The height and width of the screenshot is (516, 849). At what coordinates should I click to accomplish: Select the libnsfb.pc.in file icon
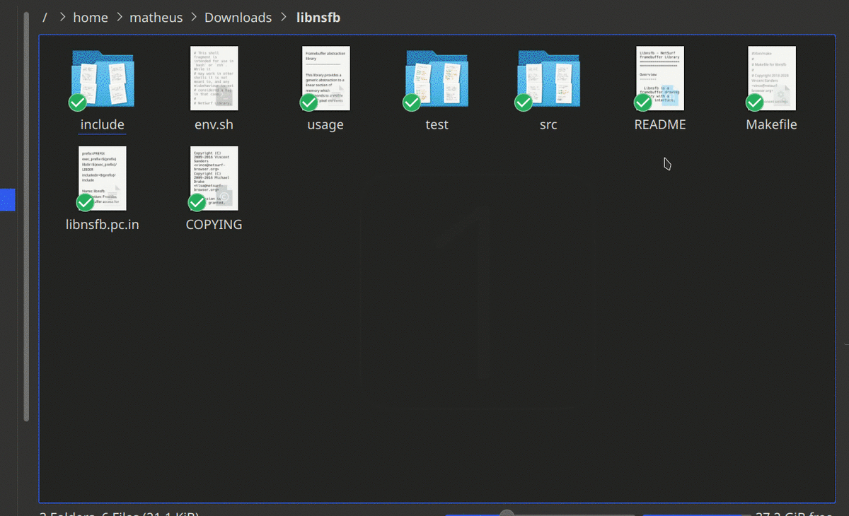click(x=103, y=178)
